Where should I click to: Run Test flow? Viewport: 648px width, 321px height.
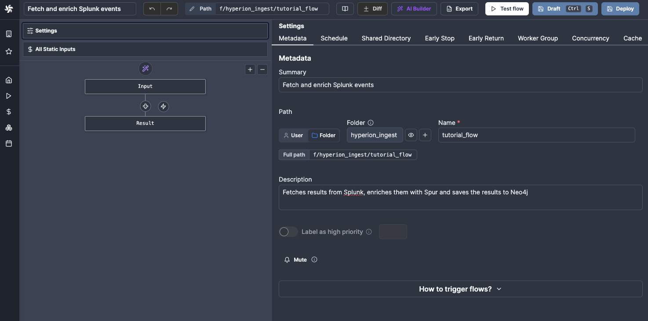point(507,8)
